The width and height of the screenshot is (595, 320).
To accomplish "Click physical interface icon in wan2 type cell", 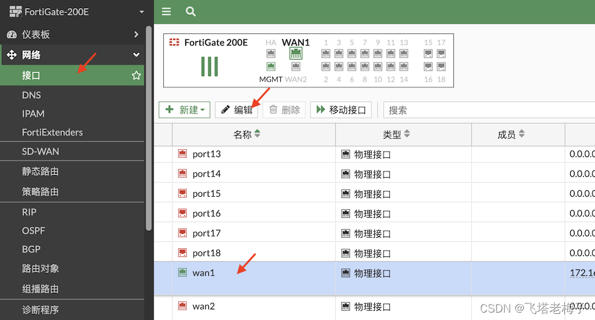I will pos(345,306).
